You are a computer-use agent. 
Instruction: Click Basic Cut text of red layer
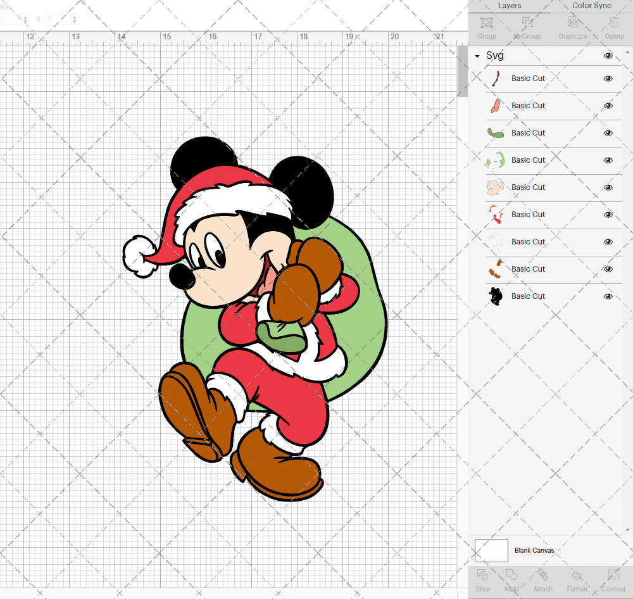point(528,215)
